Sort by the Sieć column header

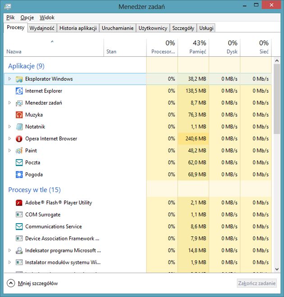256,48
